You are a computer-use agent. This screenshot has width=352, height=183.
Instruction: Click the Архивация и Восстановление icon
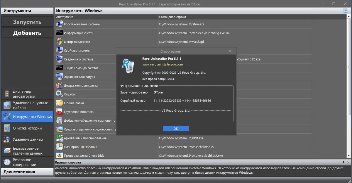[x=59, y=138]
